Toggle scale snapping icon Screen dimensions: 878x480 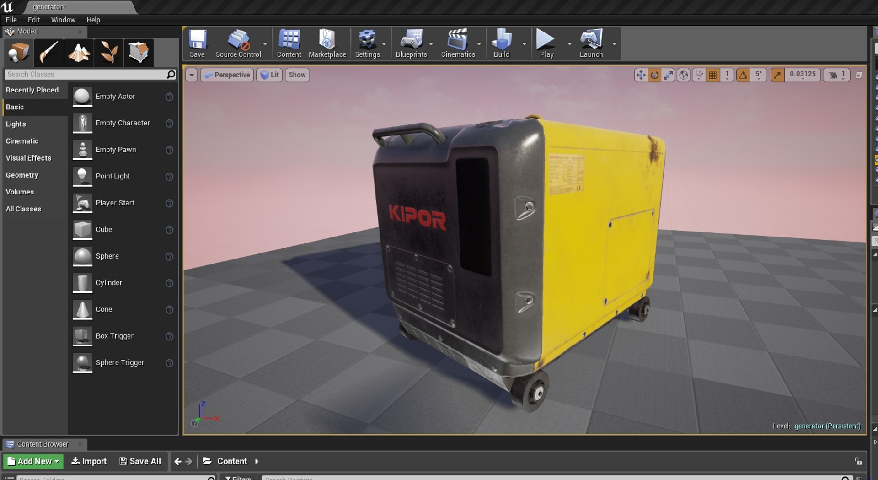(777, 75)
